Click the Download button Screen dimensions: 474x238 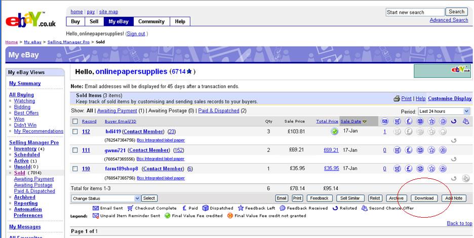424,199
